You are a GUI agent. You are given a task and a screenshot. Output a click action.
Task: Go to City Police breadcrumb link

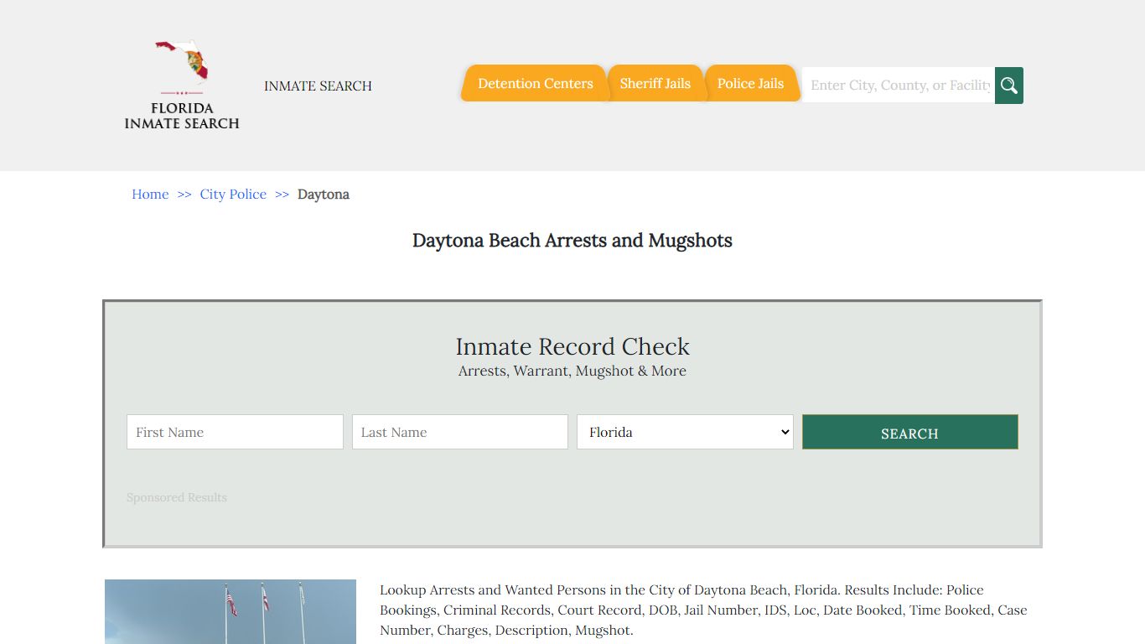point(233,194)
